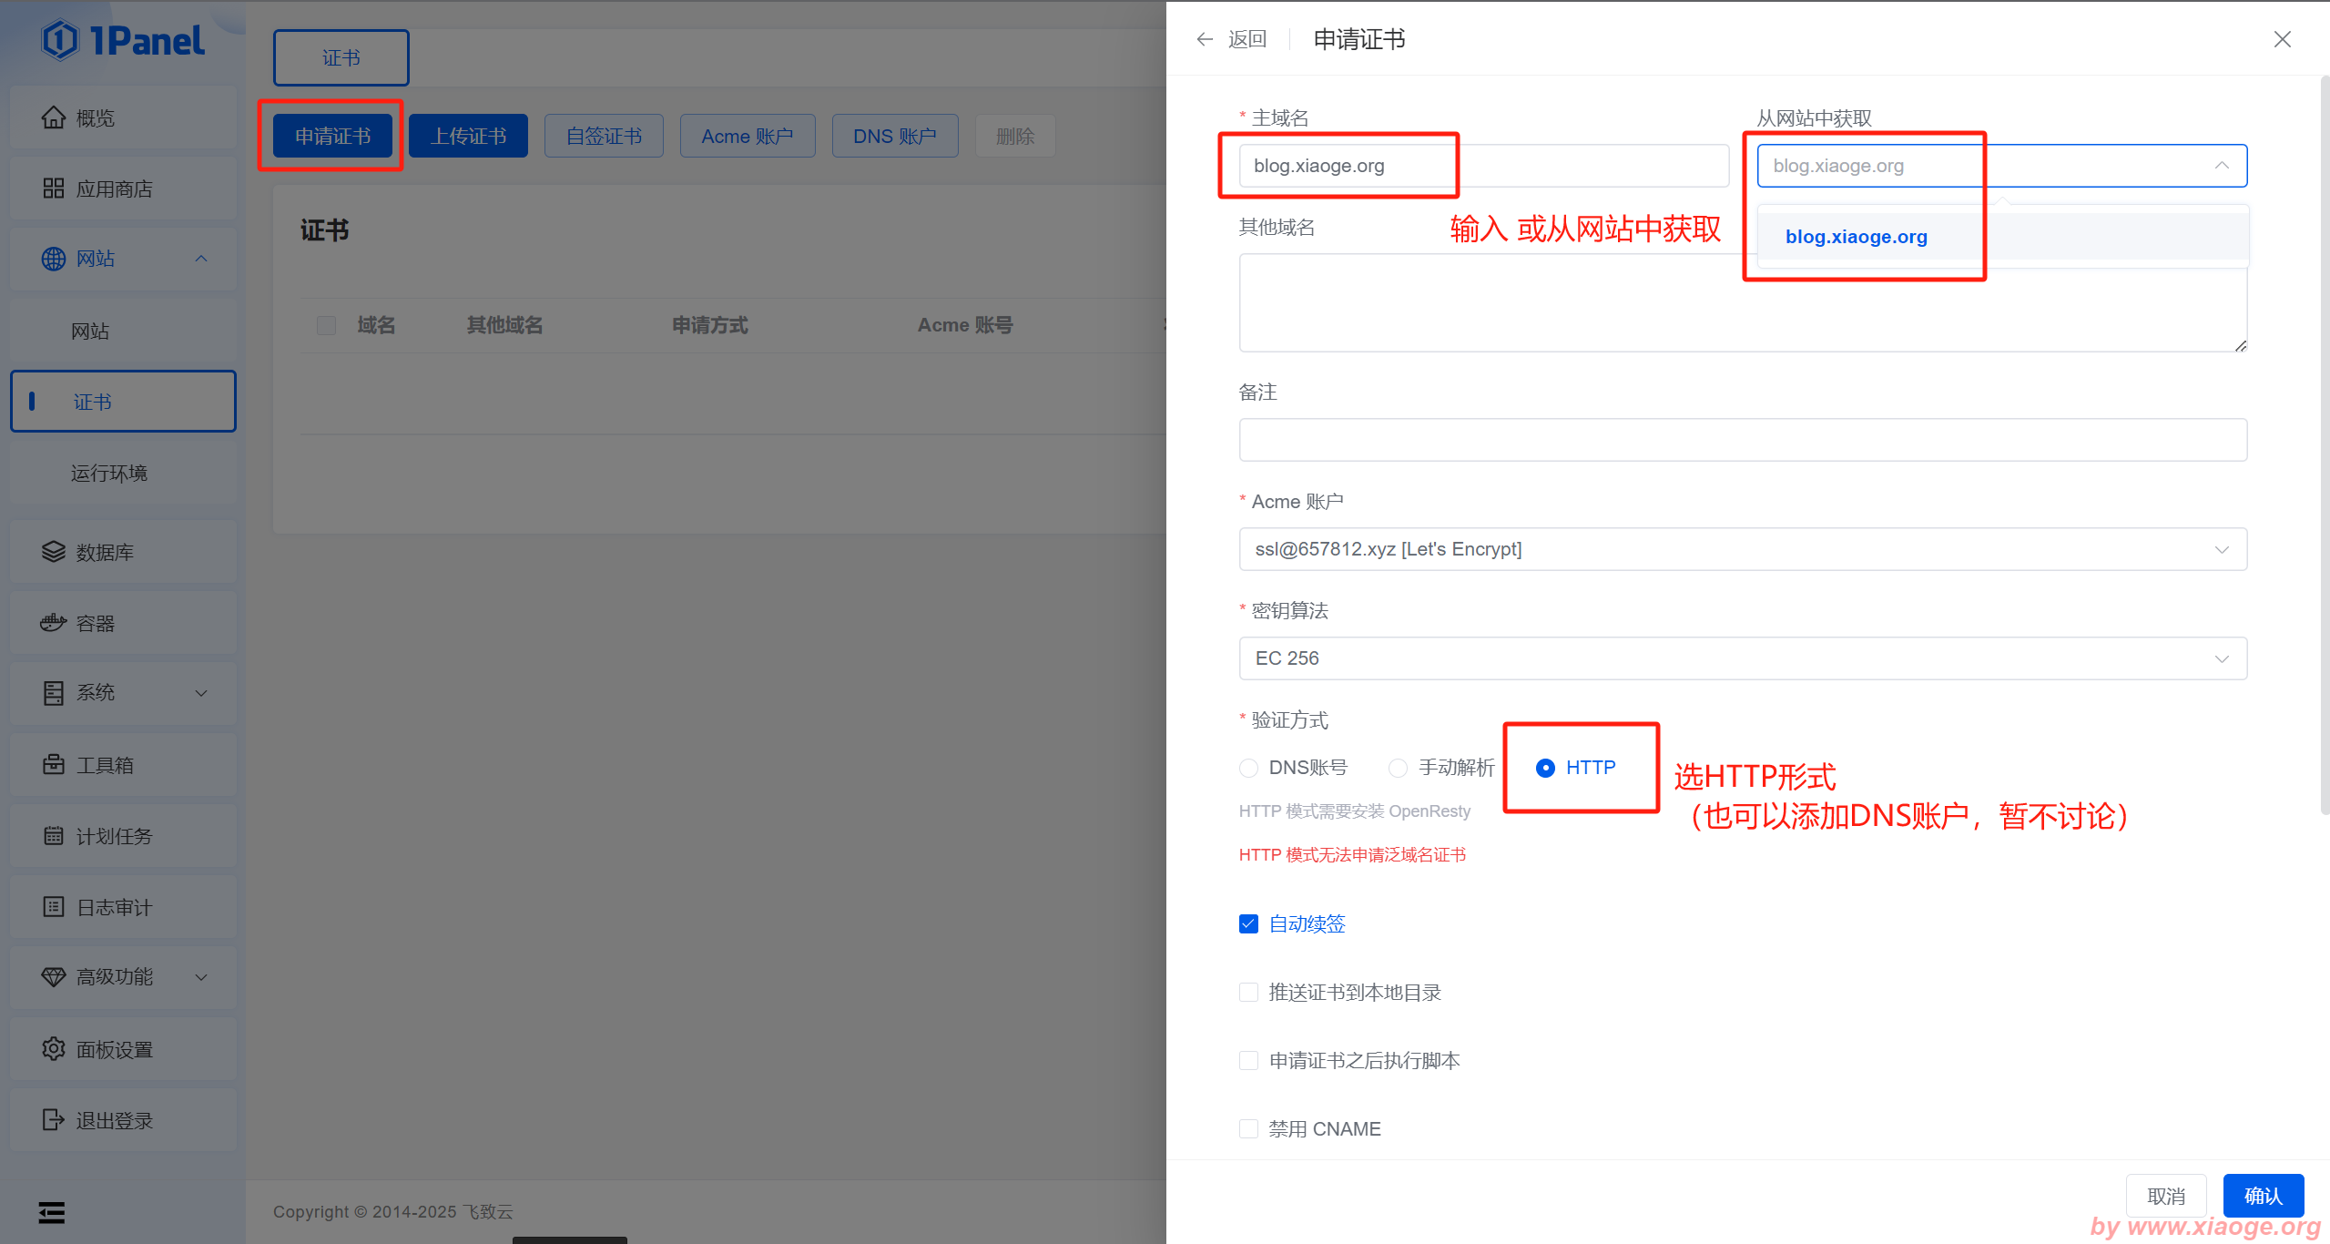The height and width of the screenshot is (1244, 2330).
Task: Open the Acme 账户 dropdown
Action: 1742,549
